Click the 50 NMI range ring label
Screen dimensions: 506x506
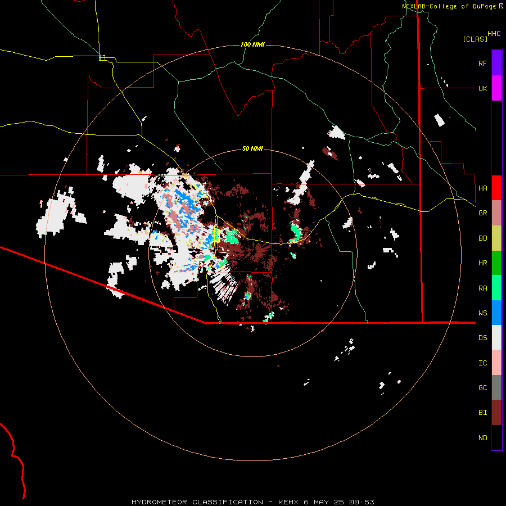(252, 149)
